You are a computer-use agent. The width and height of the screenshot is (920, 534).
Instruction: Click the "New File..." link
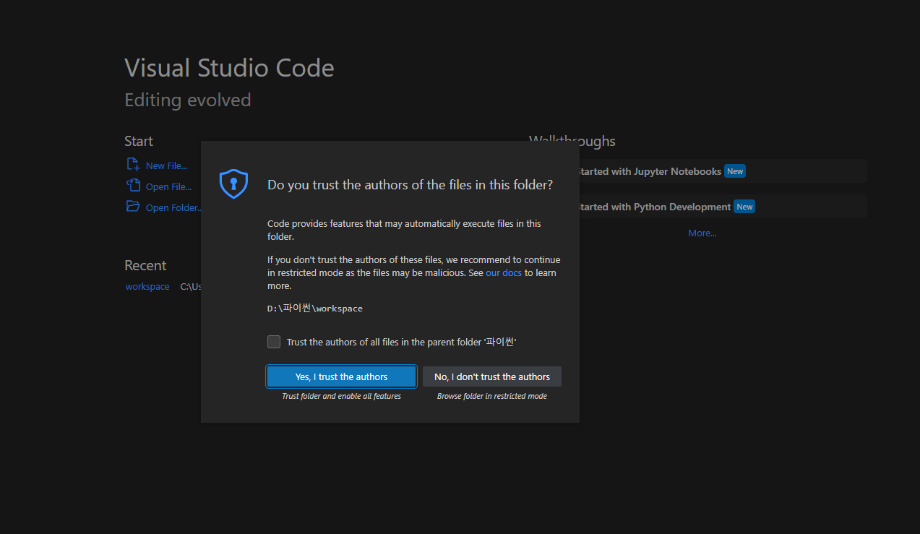point(166,165)
